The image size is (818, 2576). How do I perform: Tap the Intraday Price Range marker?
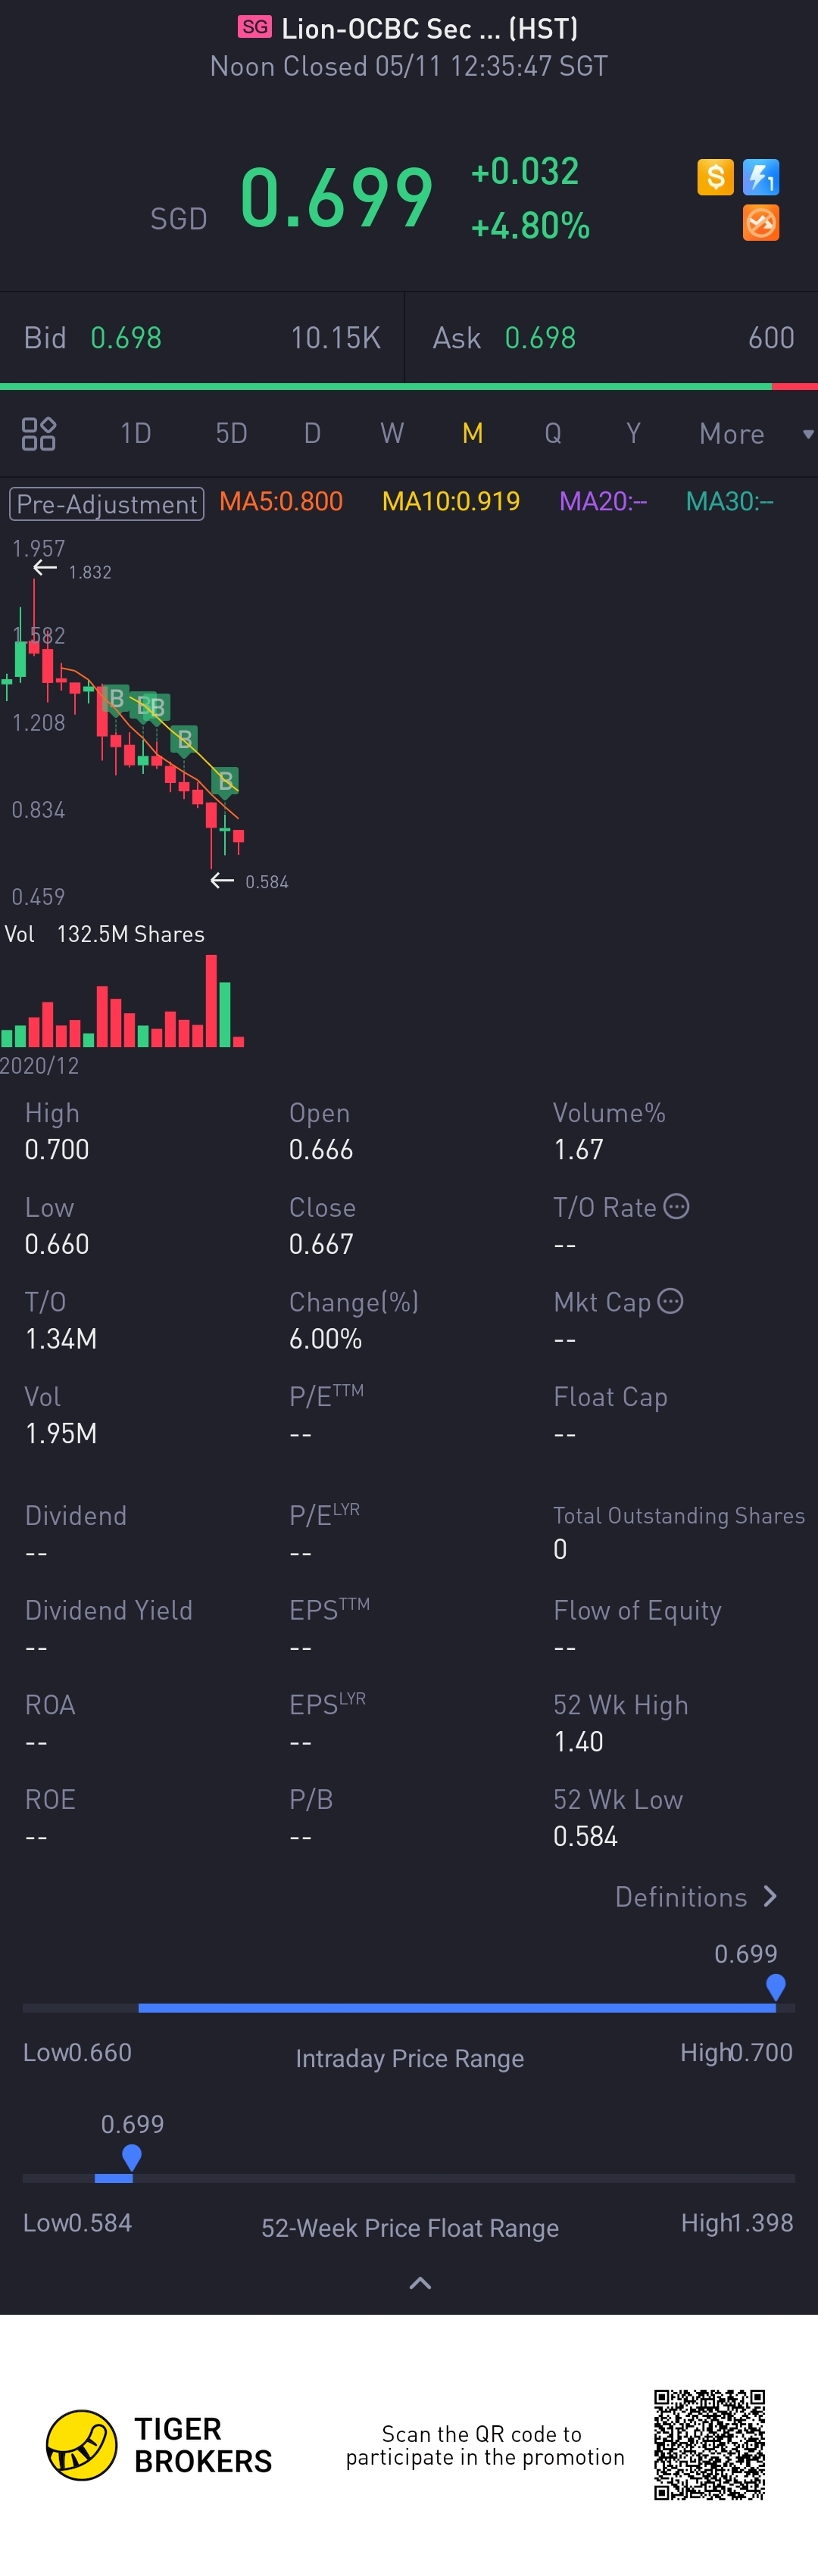pyautogui.click(x=775, y=1987)
